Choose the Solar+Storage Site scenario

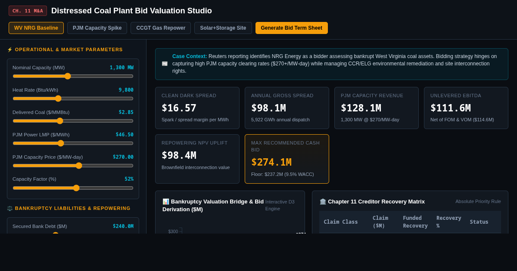(223, 28)
